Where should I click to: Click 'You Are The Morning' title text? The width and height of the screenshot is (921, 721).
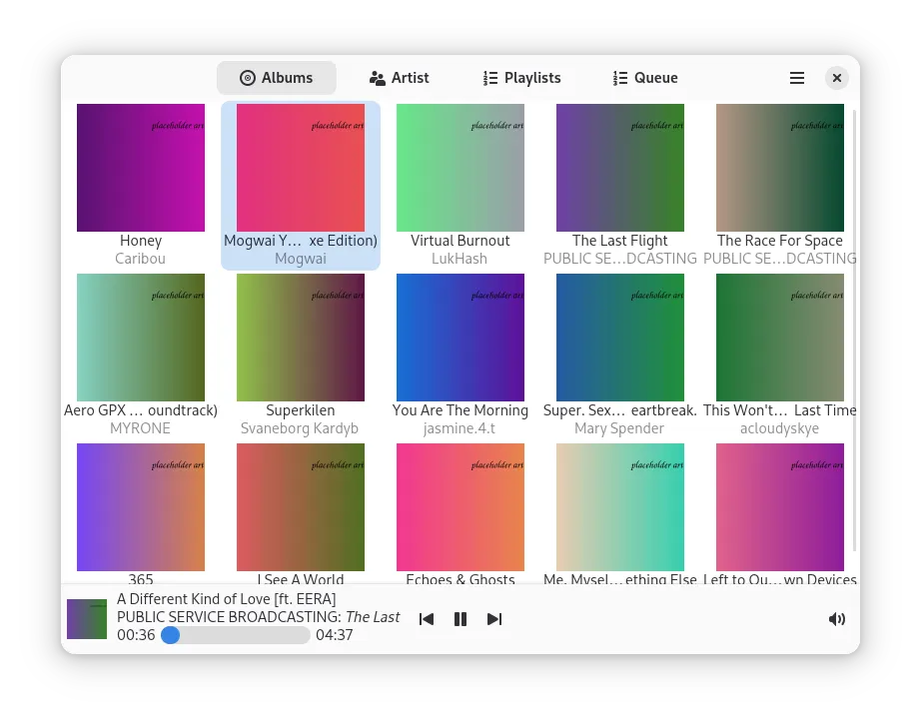tap(460, 410)
